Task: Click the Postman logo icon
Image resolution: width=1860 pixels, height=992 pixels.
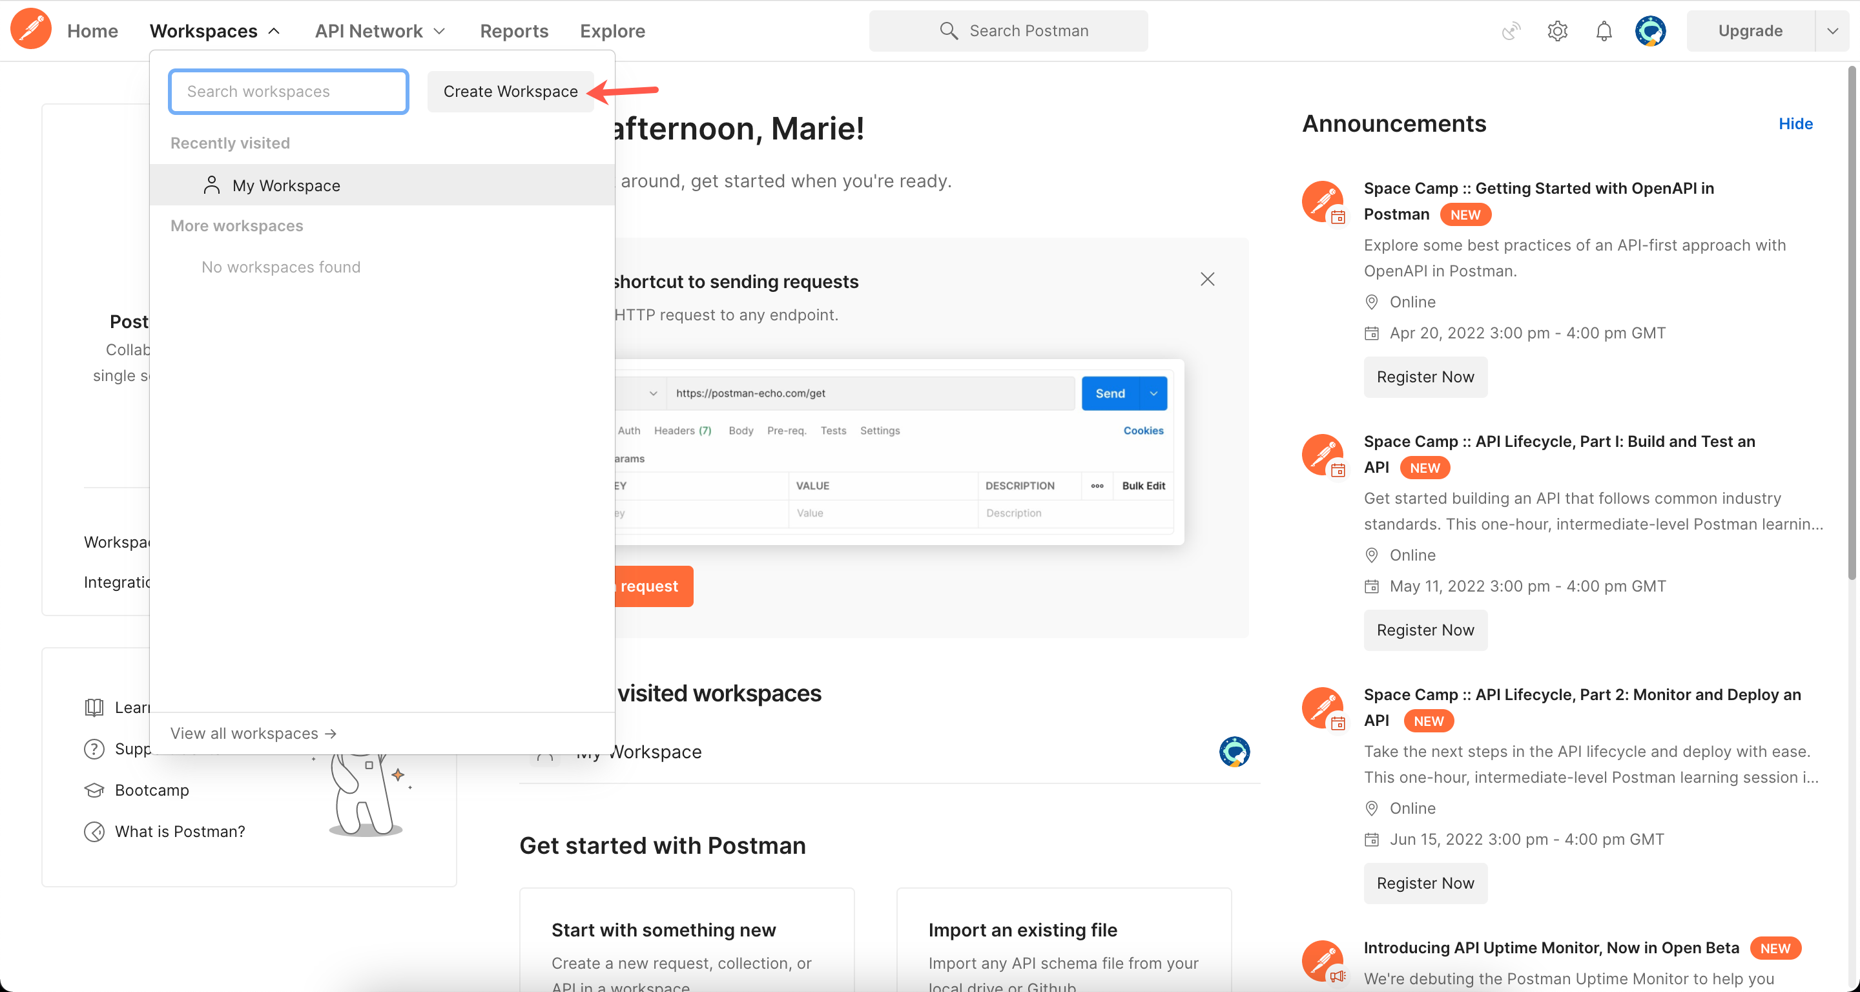Action: click(31, 30)
